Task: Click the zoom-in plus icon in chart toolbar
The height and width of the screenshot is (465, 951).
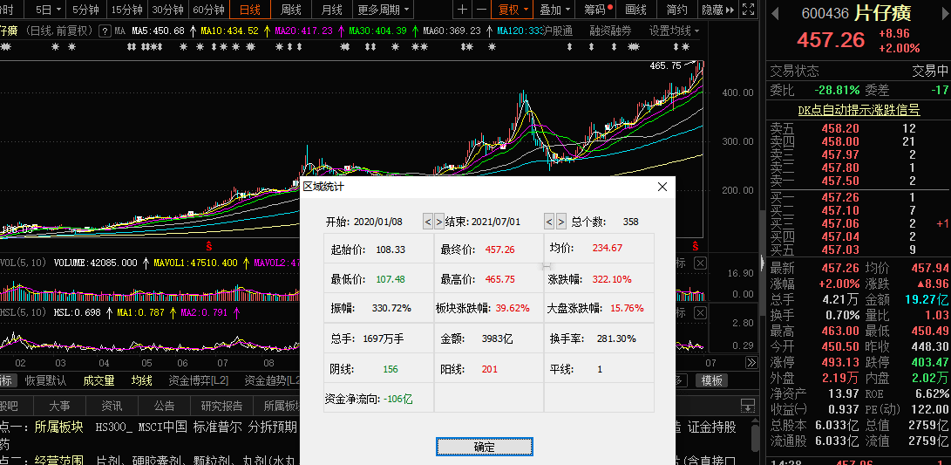Action: pyautogui.click(x=461, y=10)
